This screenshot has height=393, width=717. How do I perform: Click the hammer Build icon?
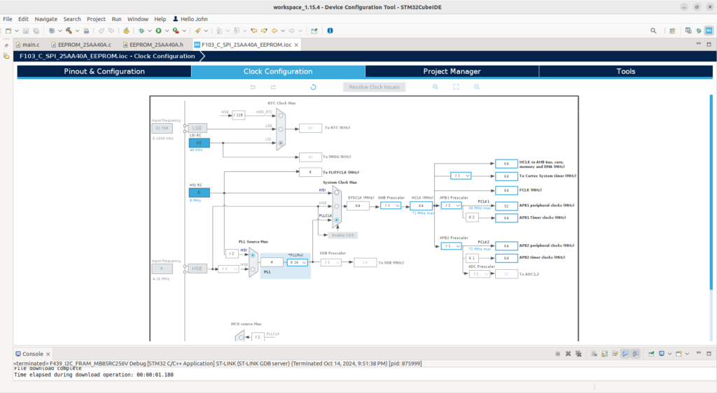pos(69,31)
